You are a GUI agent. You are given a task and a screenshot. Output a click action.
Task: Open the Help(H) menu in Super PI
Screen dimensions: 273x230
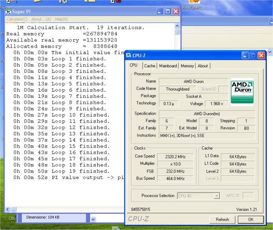point(61,19)
